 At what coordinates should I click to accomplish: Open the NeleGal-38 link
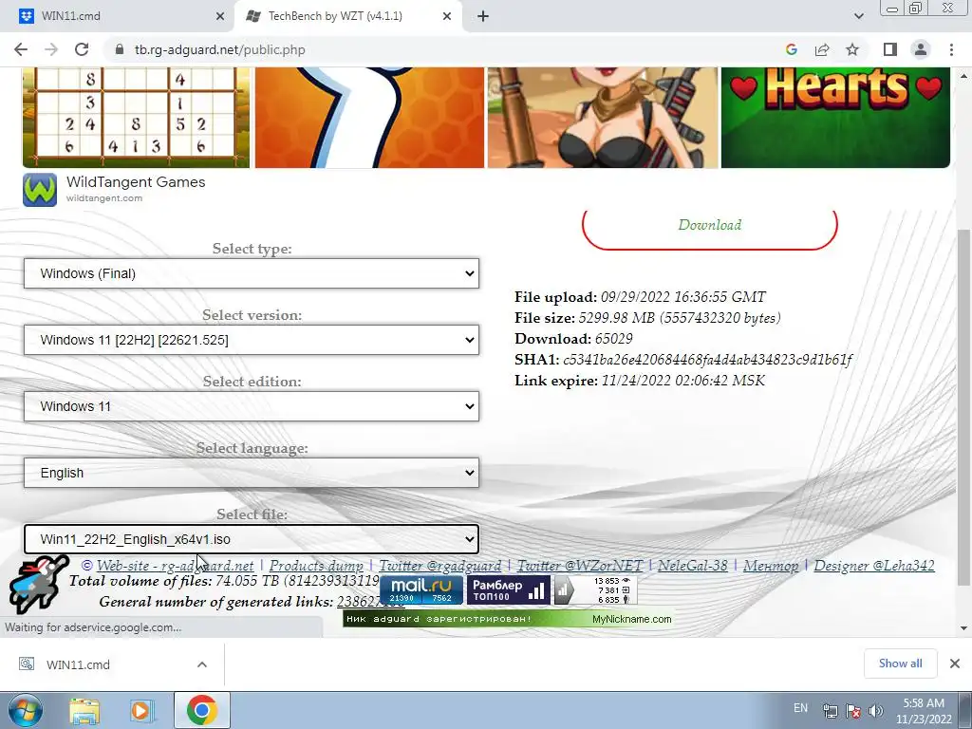tap(692, 566)
